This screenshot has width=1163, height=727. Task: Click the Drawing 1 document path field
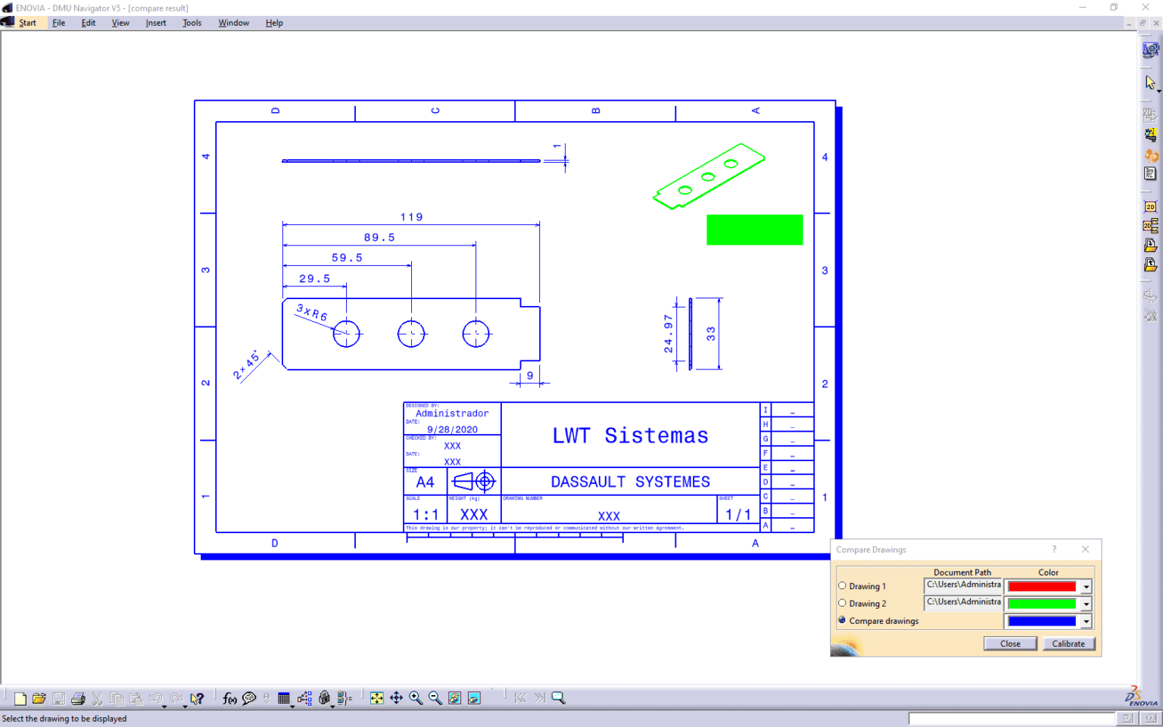(x=962, y=585)
